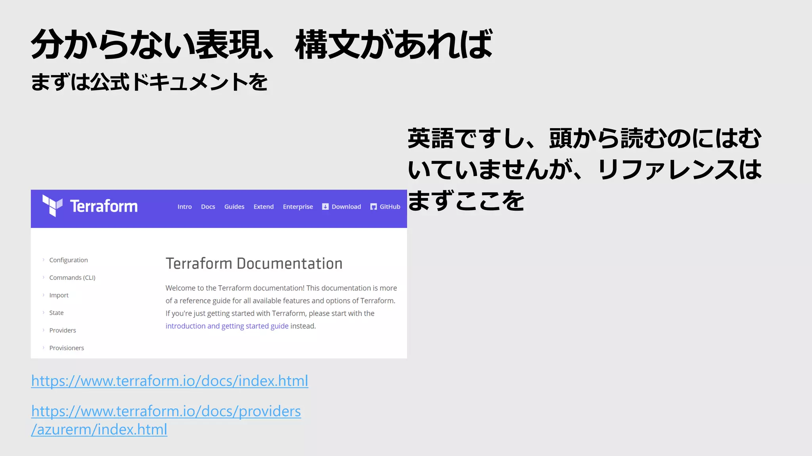Expand the Import chevron

coord(44,295)
